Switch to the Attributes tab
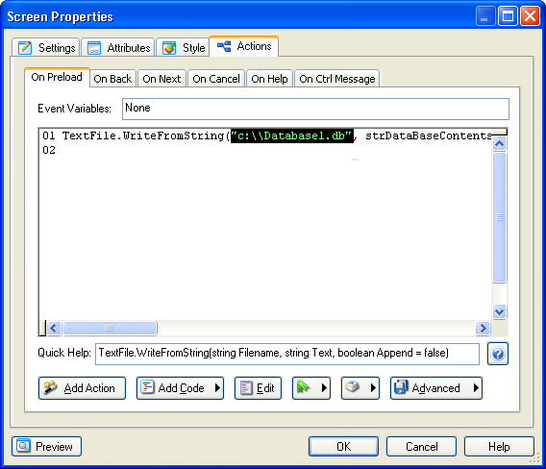 pyautogui.click(x=118, y=47)
